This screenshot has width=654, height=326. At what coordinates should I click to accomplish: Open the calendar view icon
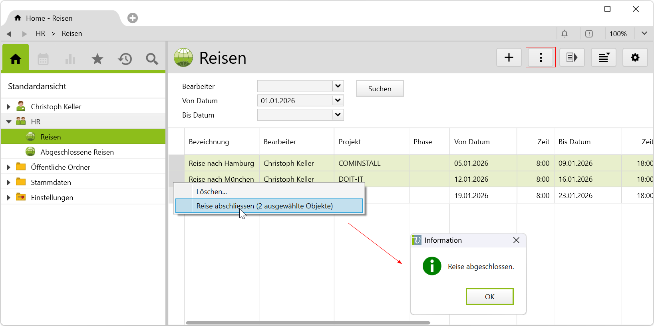(43, 59)
